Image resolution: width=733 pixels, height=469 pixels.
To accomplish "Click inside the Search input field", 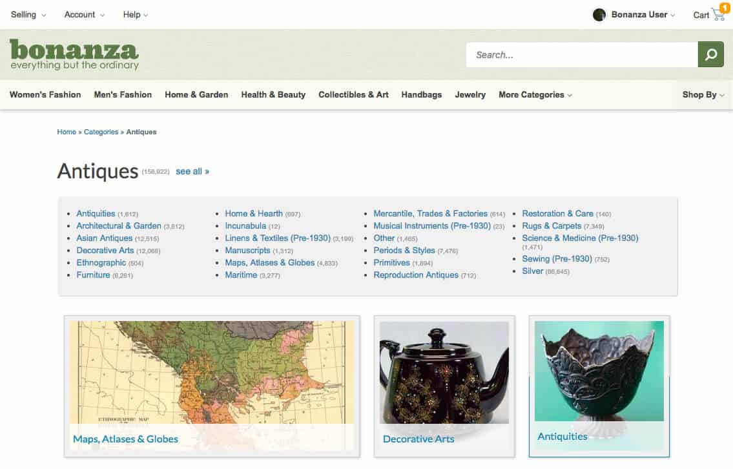I will point(581,55).
